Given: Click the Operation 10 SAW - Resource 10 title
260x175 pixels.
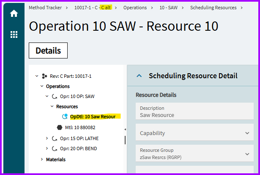Looking at the screenshot, I should point(123,26).
